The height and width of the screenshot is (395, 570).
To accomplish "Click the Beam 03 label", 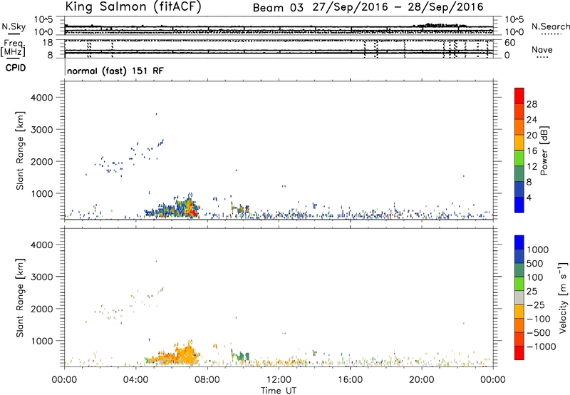I will [x=278, y=8].
